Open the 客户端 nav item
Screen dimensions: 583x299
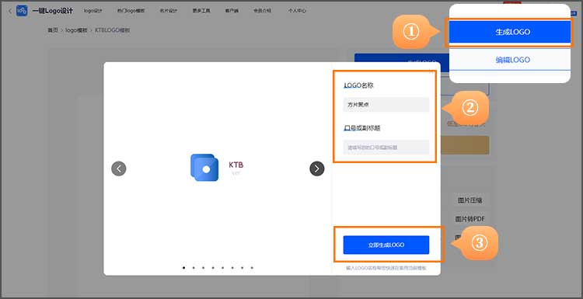[x=232, y=11]
